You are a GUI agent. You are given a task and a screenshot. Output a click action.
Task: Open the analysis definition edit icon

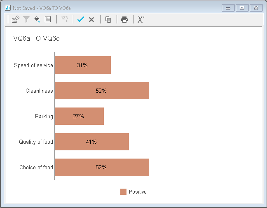[x=16, y=19]
